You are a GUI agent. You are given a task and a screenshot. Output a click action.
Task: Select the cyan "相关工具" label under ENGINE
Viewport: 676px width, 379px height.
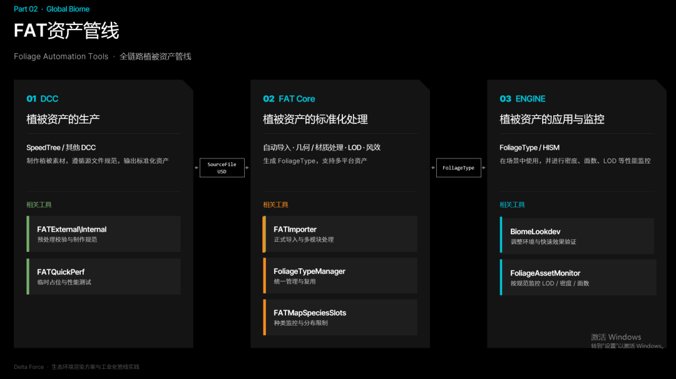512,205
